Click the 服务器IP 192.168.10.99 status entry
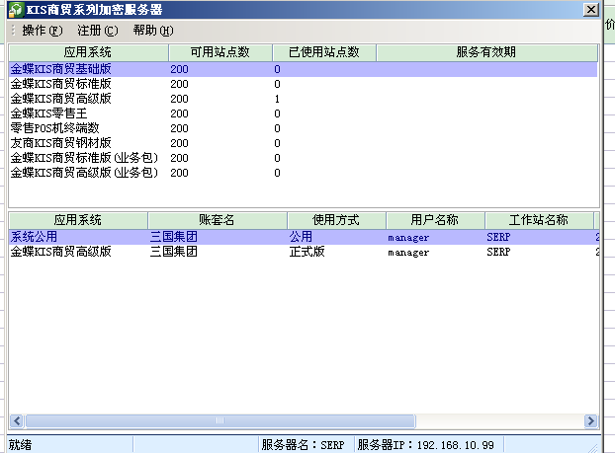This screenshot has width=615, height=453. (x=425, y=445)
